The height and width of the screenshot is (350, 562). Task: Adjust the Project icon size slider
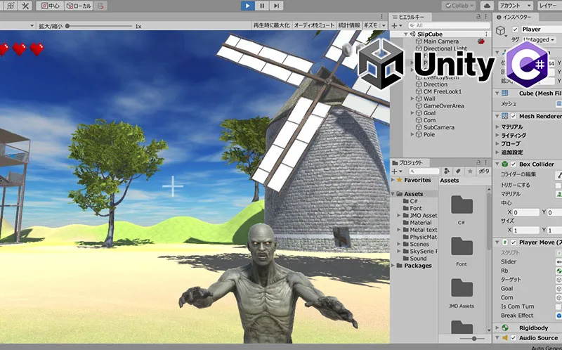[x=471, y=339]
